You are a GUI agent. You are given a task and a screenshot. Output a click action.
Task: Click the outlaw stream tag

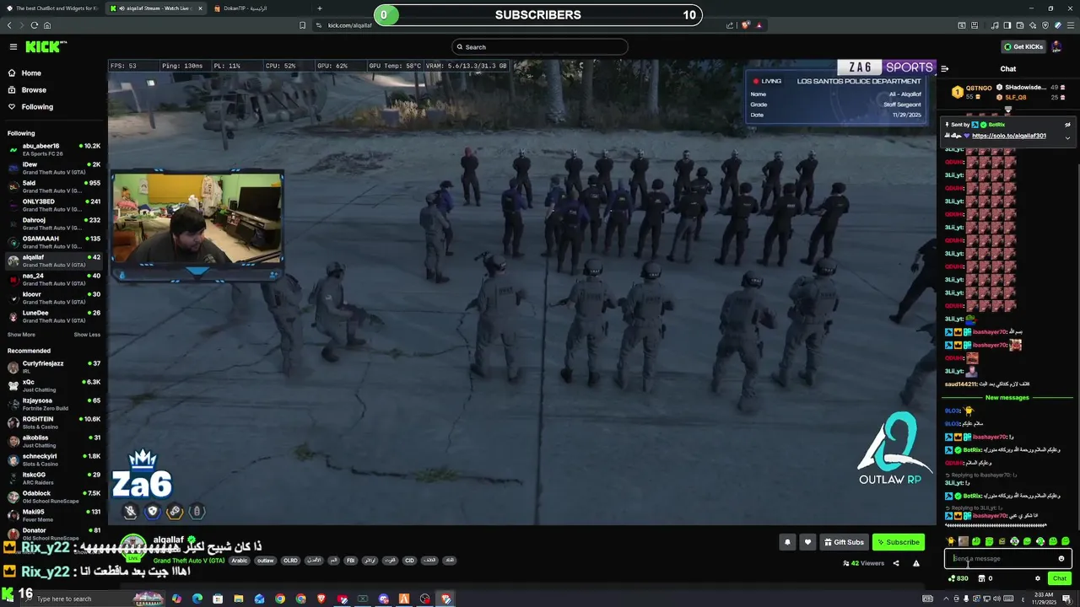(265, 561)
